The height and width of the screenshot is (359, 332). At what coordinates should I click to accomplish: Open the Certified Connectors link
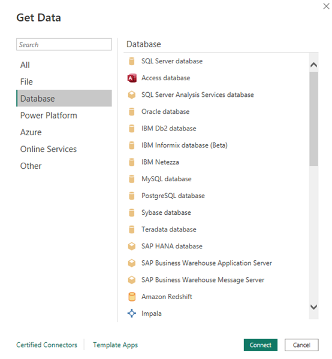coord(47,345)
